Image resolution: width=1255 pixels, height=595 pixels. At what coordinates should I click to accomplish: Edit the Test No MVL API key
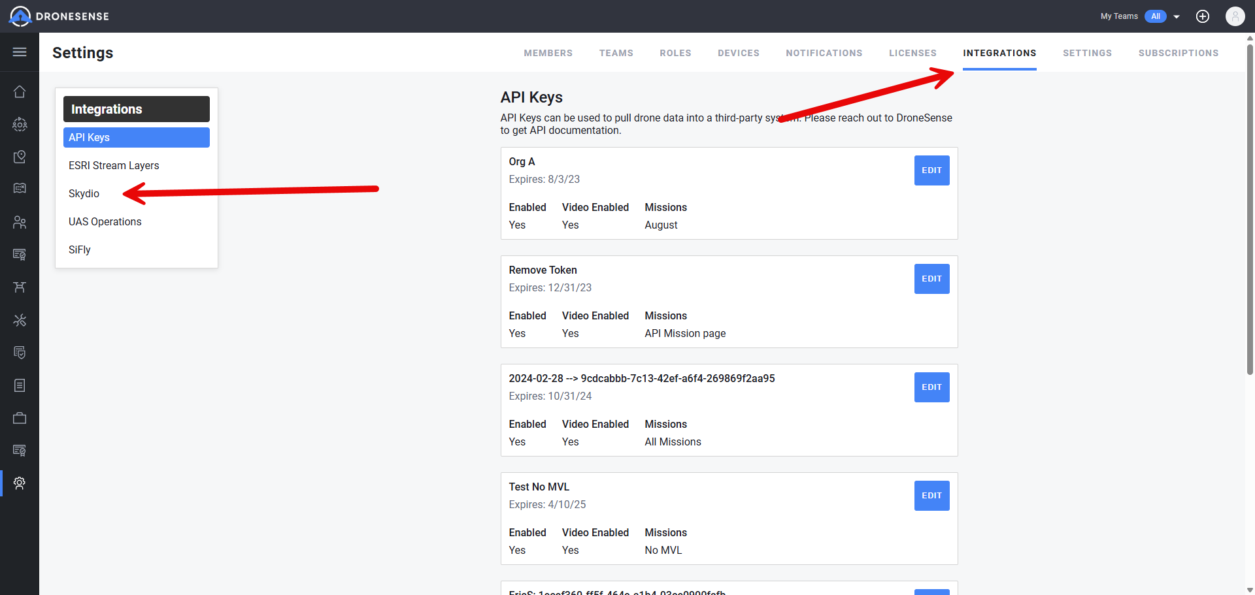point(931,496)
